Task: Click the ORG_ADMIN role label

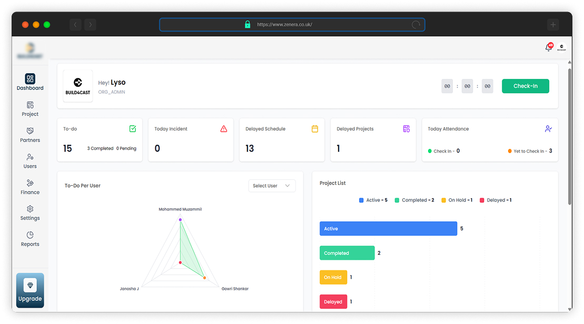Action: [x=112, y=92]
